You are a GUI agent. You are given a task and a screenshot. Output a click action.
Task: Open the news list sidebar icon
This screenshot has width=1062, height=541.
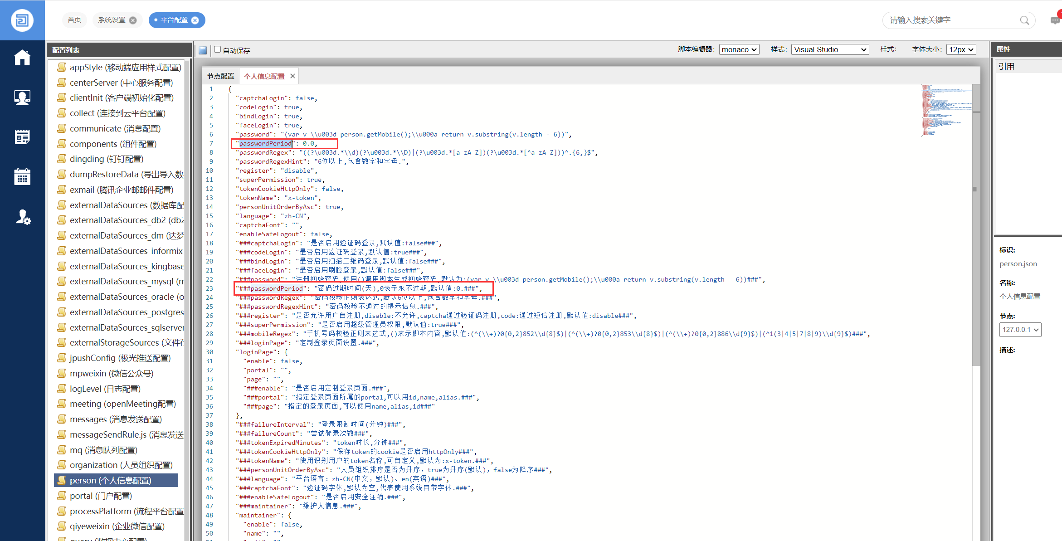(x=22, y=137)
